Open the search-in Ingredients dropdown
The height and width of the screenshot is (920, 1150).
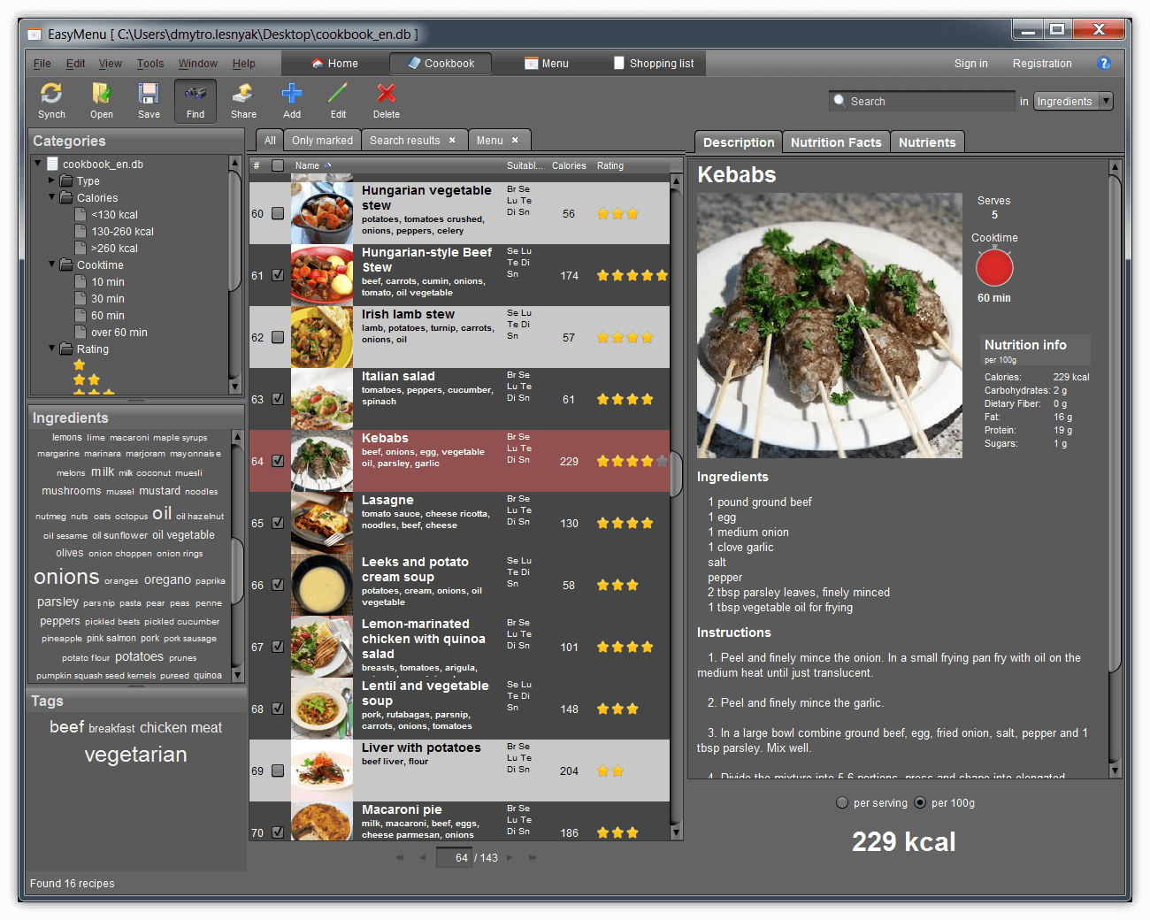coord(1073,101)
